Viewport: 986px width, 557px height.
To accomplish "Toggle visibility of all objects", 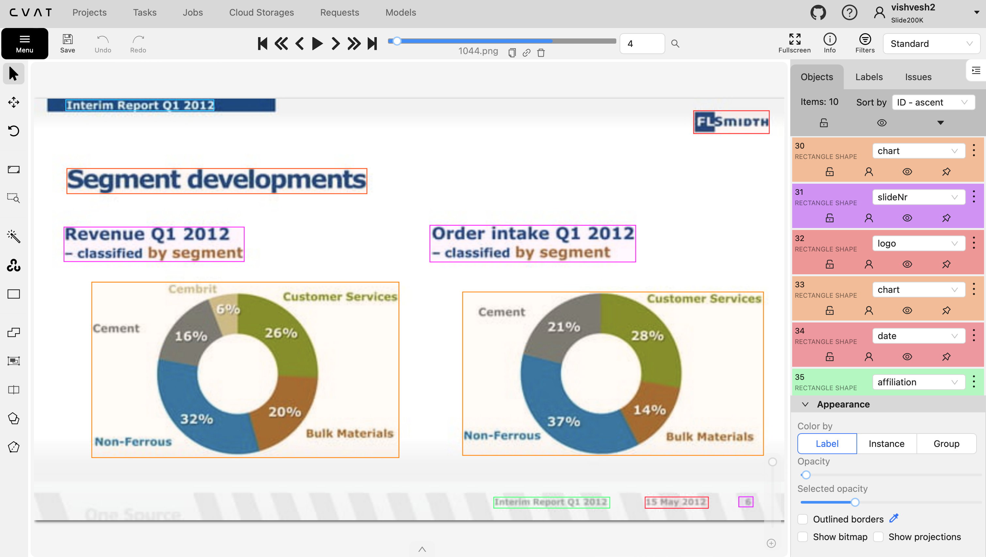I will (882, 123).
